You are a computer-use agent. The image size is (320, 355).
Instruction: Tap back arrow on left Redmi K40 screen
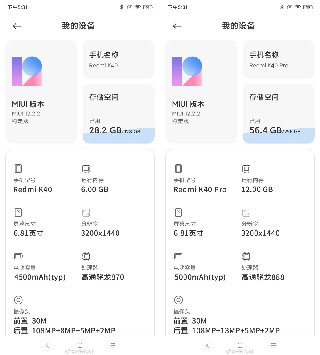(x=17, y=26)
